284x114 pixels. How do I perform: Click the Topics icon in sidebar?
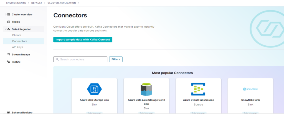pos(9,22)
